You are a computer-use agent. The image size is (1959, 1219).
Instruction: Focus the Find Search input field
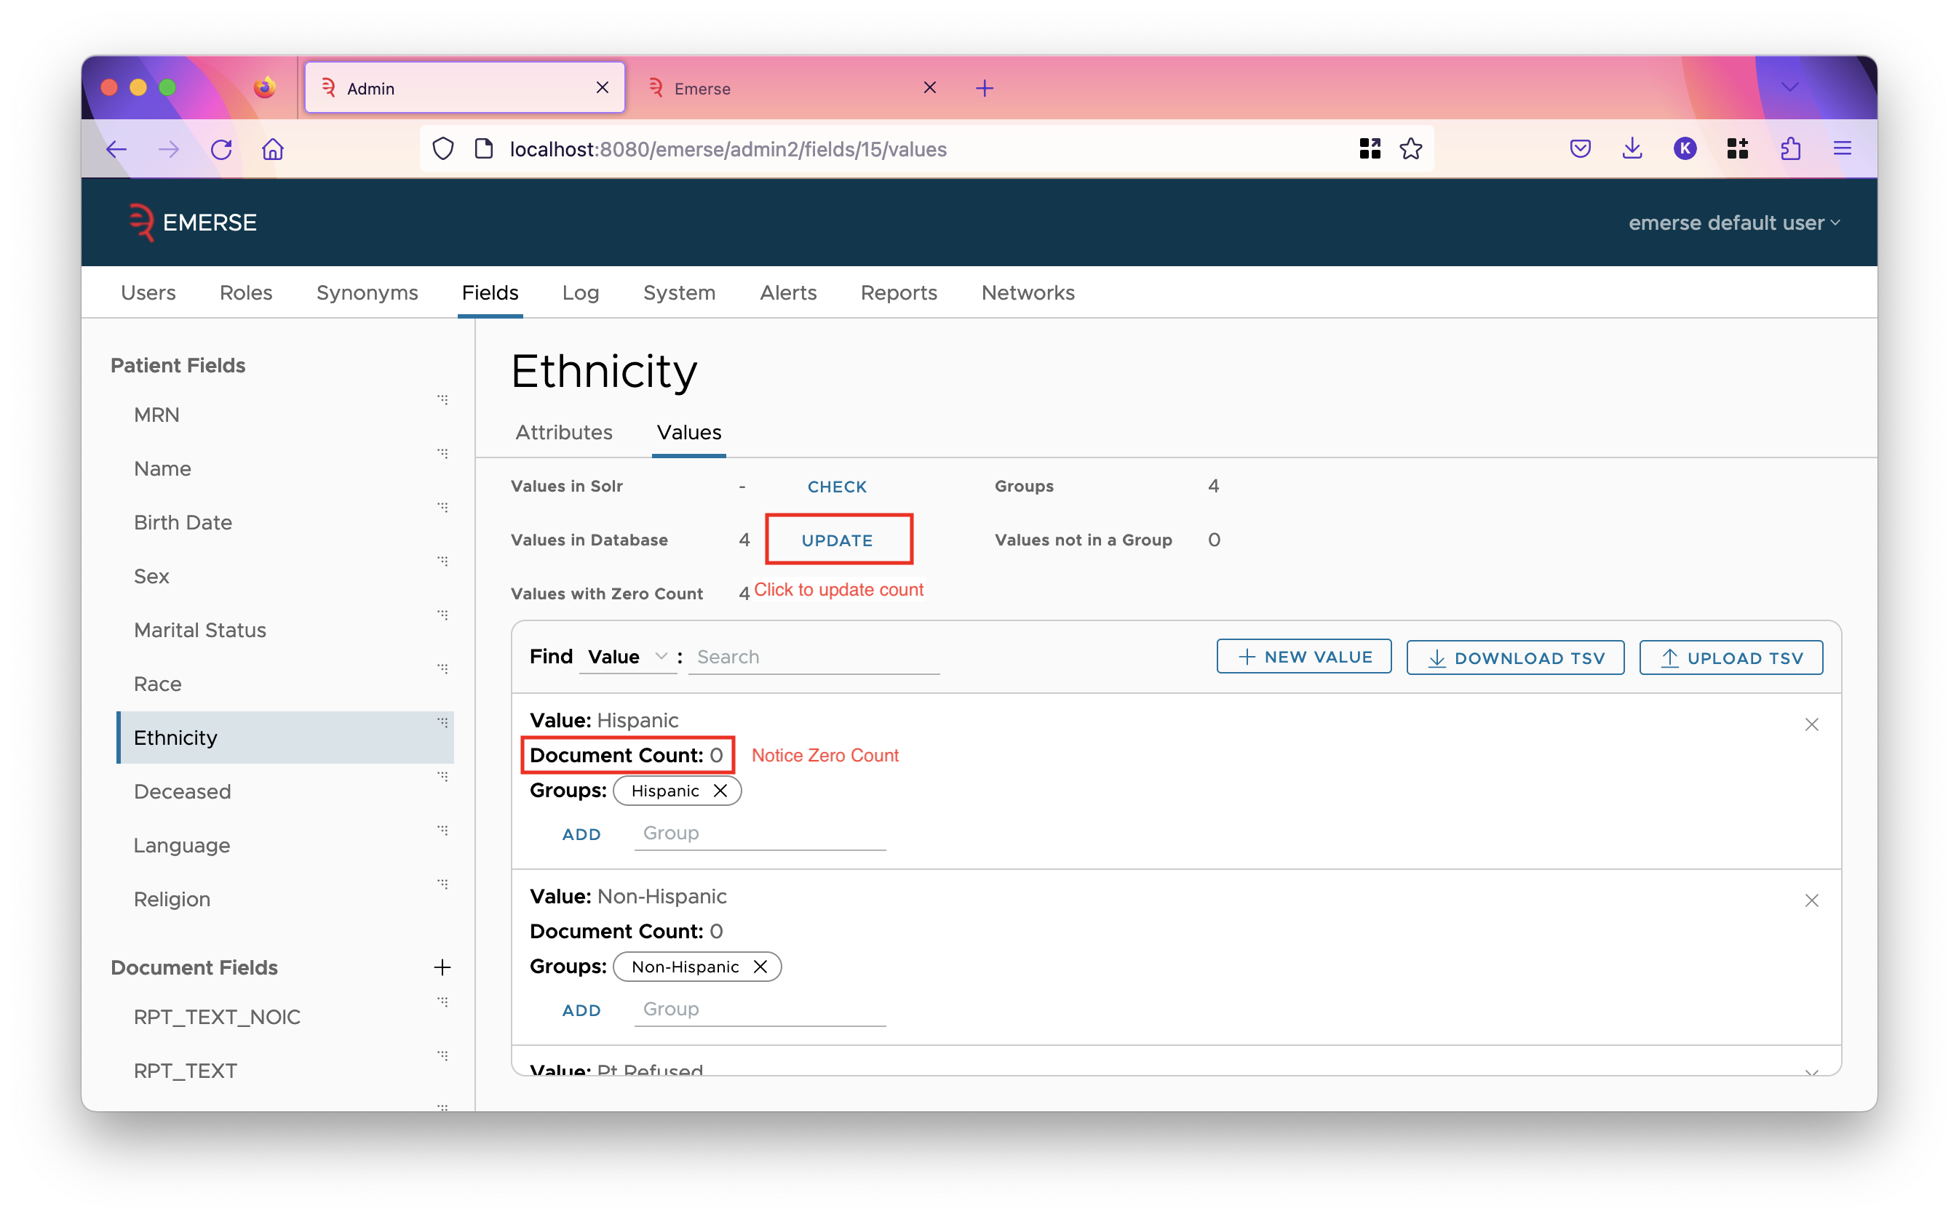pyautogui.click(x=814, y=657)
